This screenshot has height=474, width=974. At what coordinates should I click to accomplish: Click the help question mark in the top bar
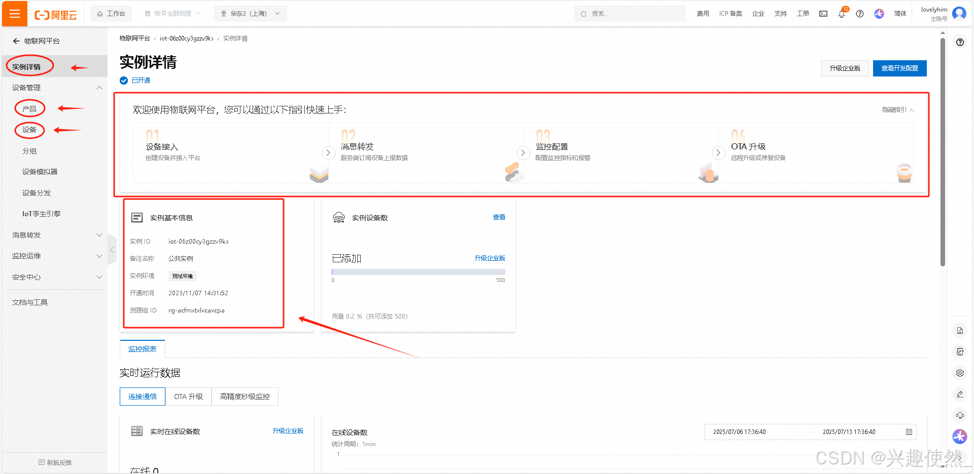860,14
